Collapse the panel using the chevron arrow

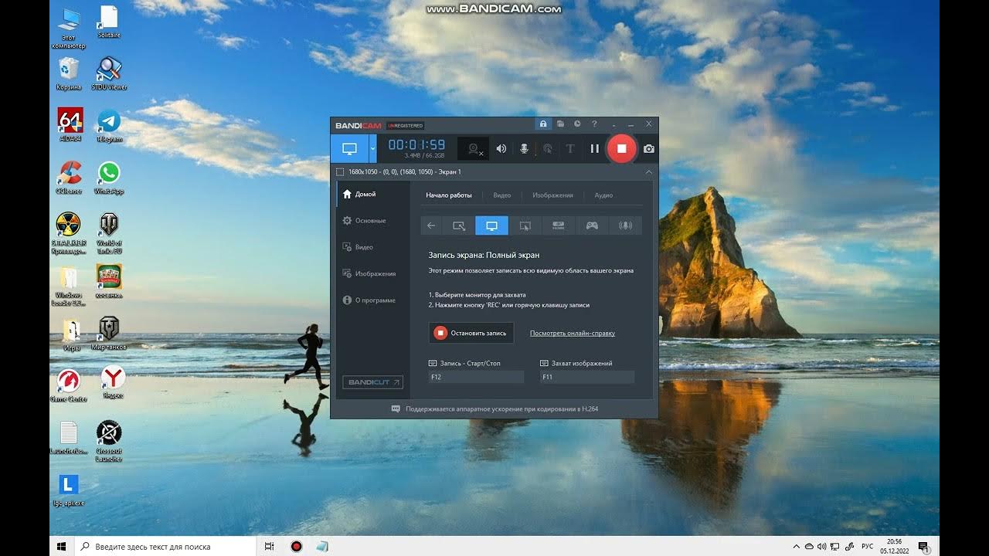pyautogui.click(x=648, y=171)
